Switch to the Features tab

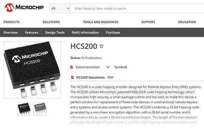(x=32, y=32)
